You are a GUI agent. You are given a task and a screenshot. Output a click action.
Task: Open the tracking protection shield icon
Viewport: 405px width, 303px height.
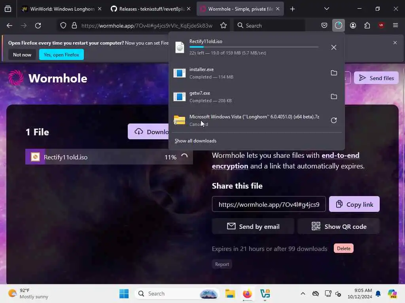tap(63, 26)
